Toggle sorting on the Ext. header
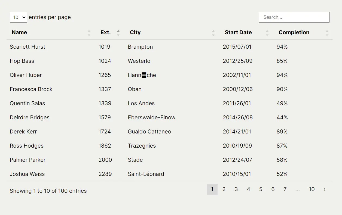 118,32
